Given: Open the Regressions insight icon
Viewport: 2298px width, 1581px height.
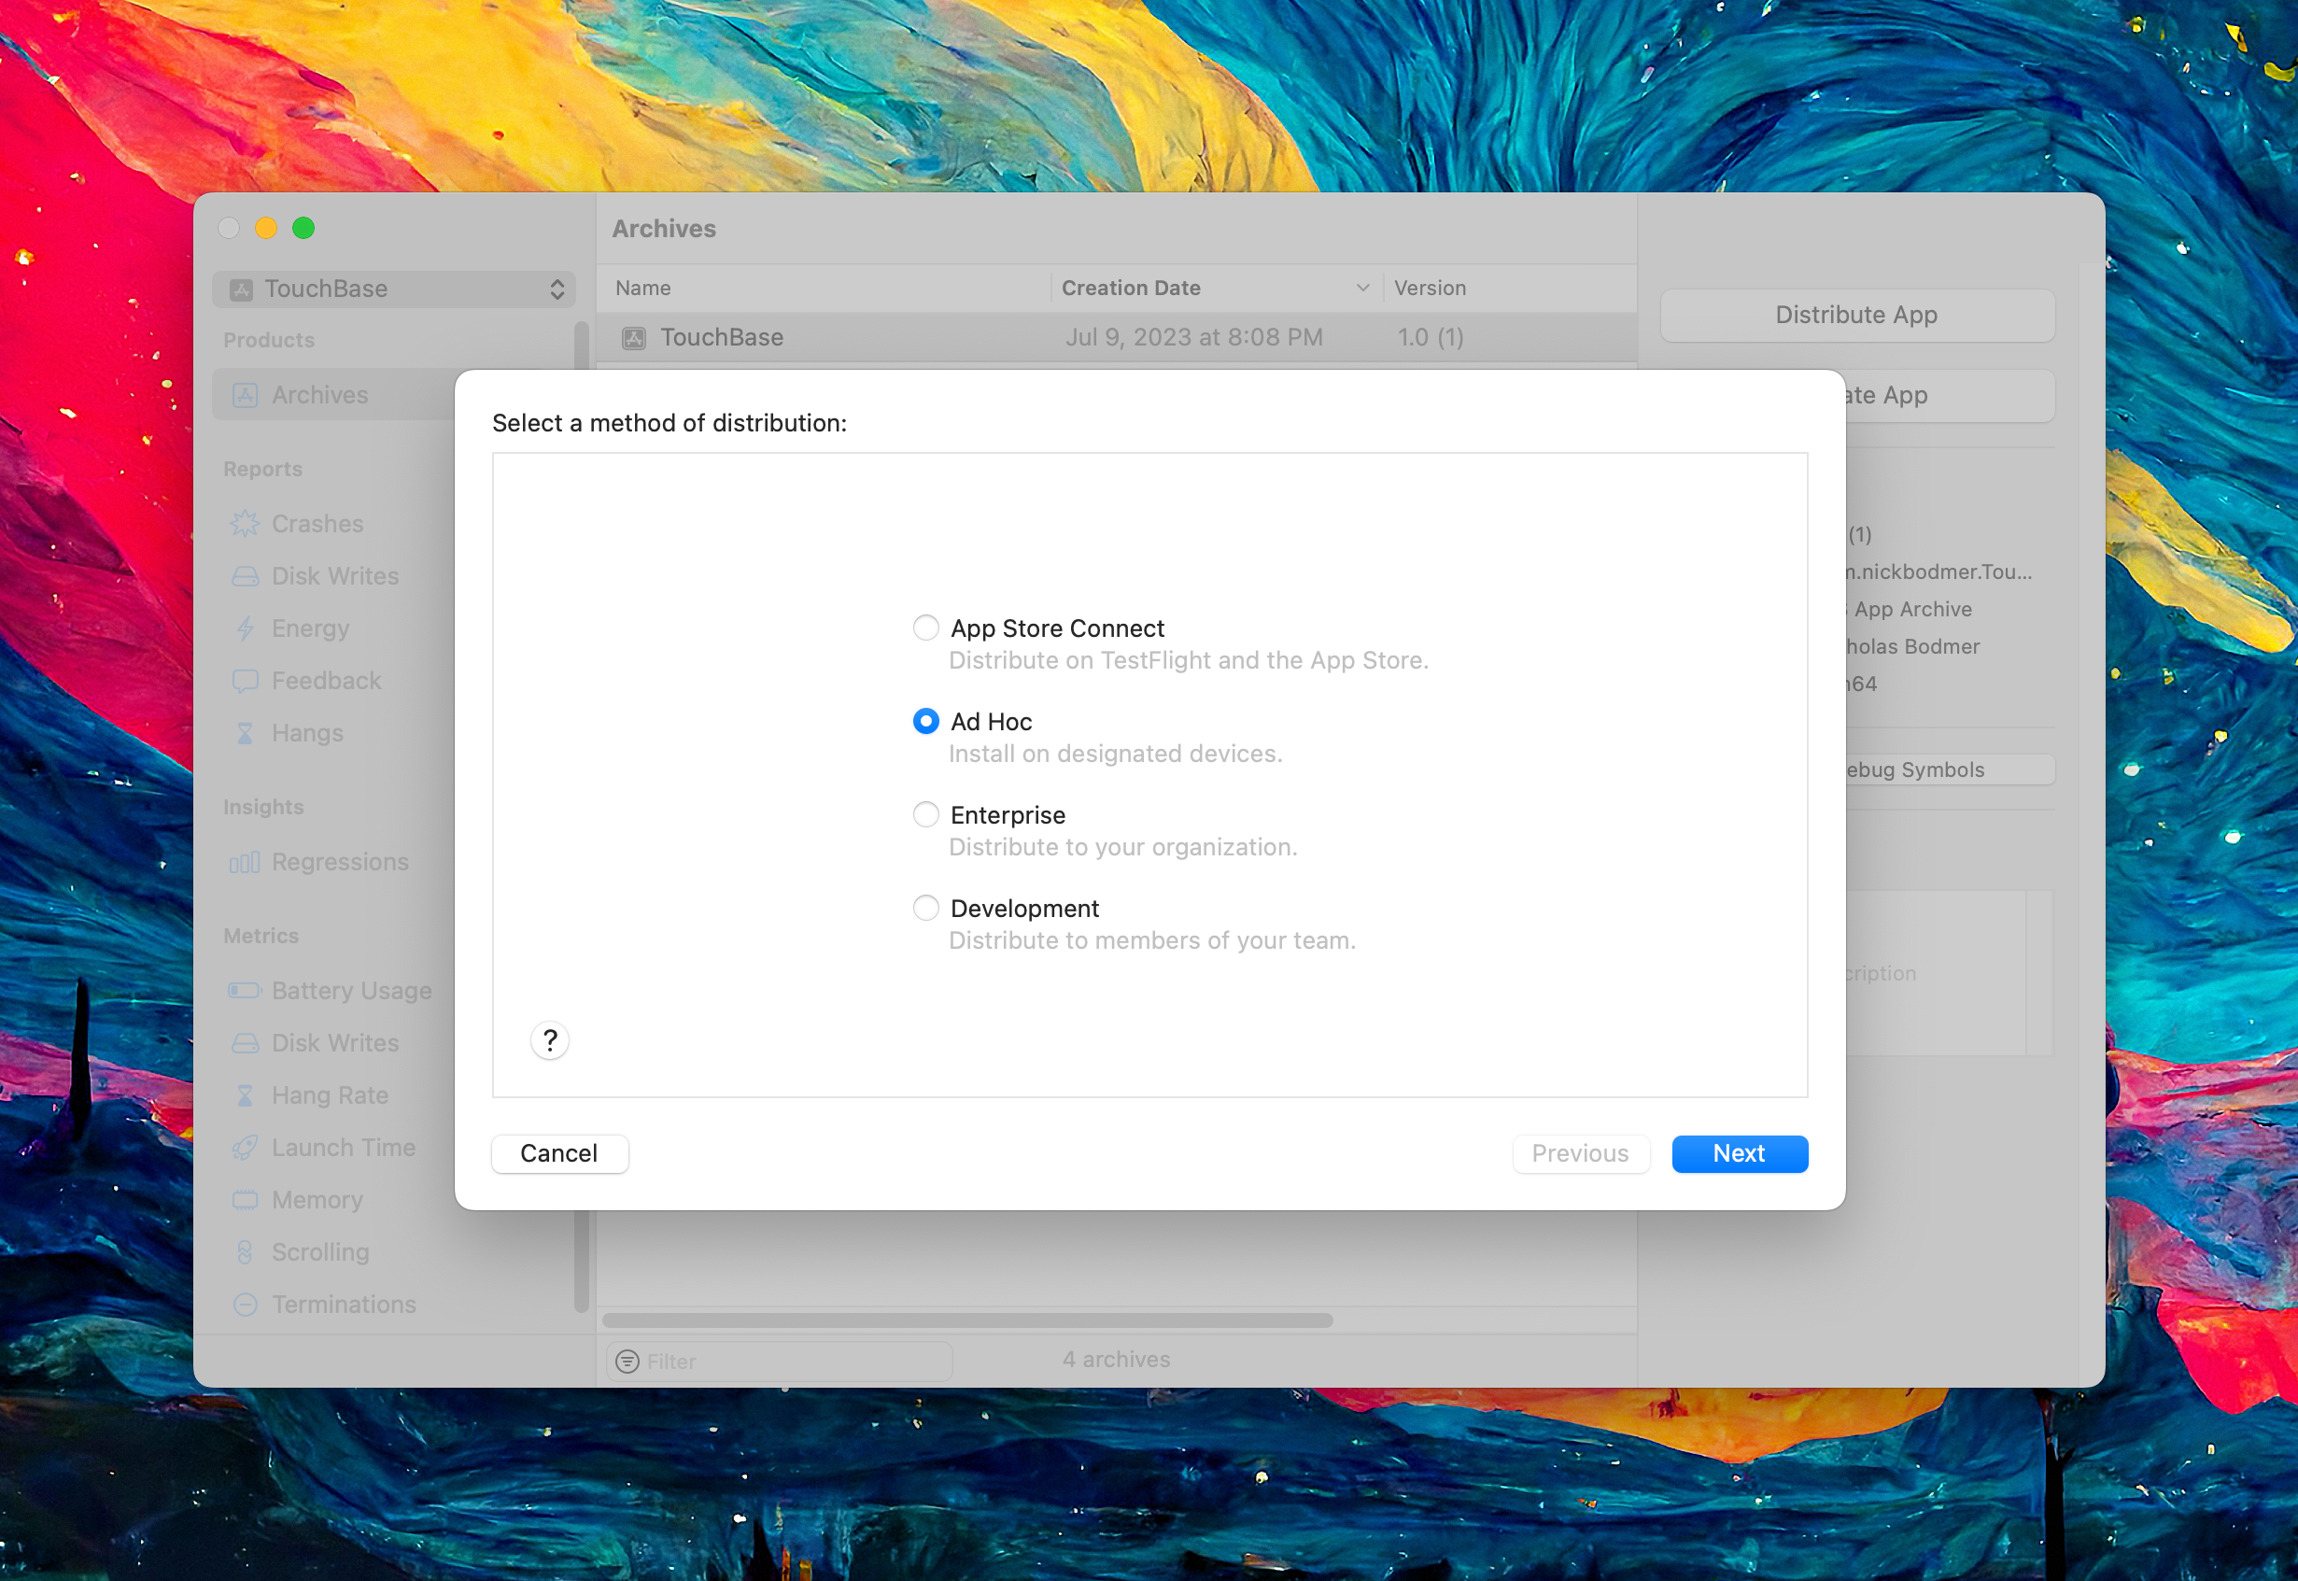Looking at the screenshot, I should coord(243,859).
